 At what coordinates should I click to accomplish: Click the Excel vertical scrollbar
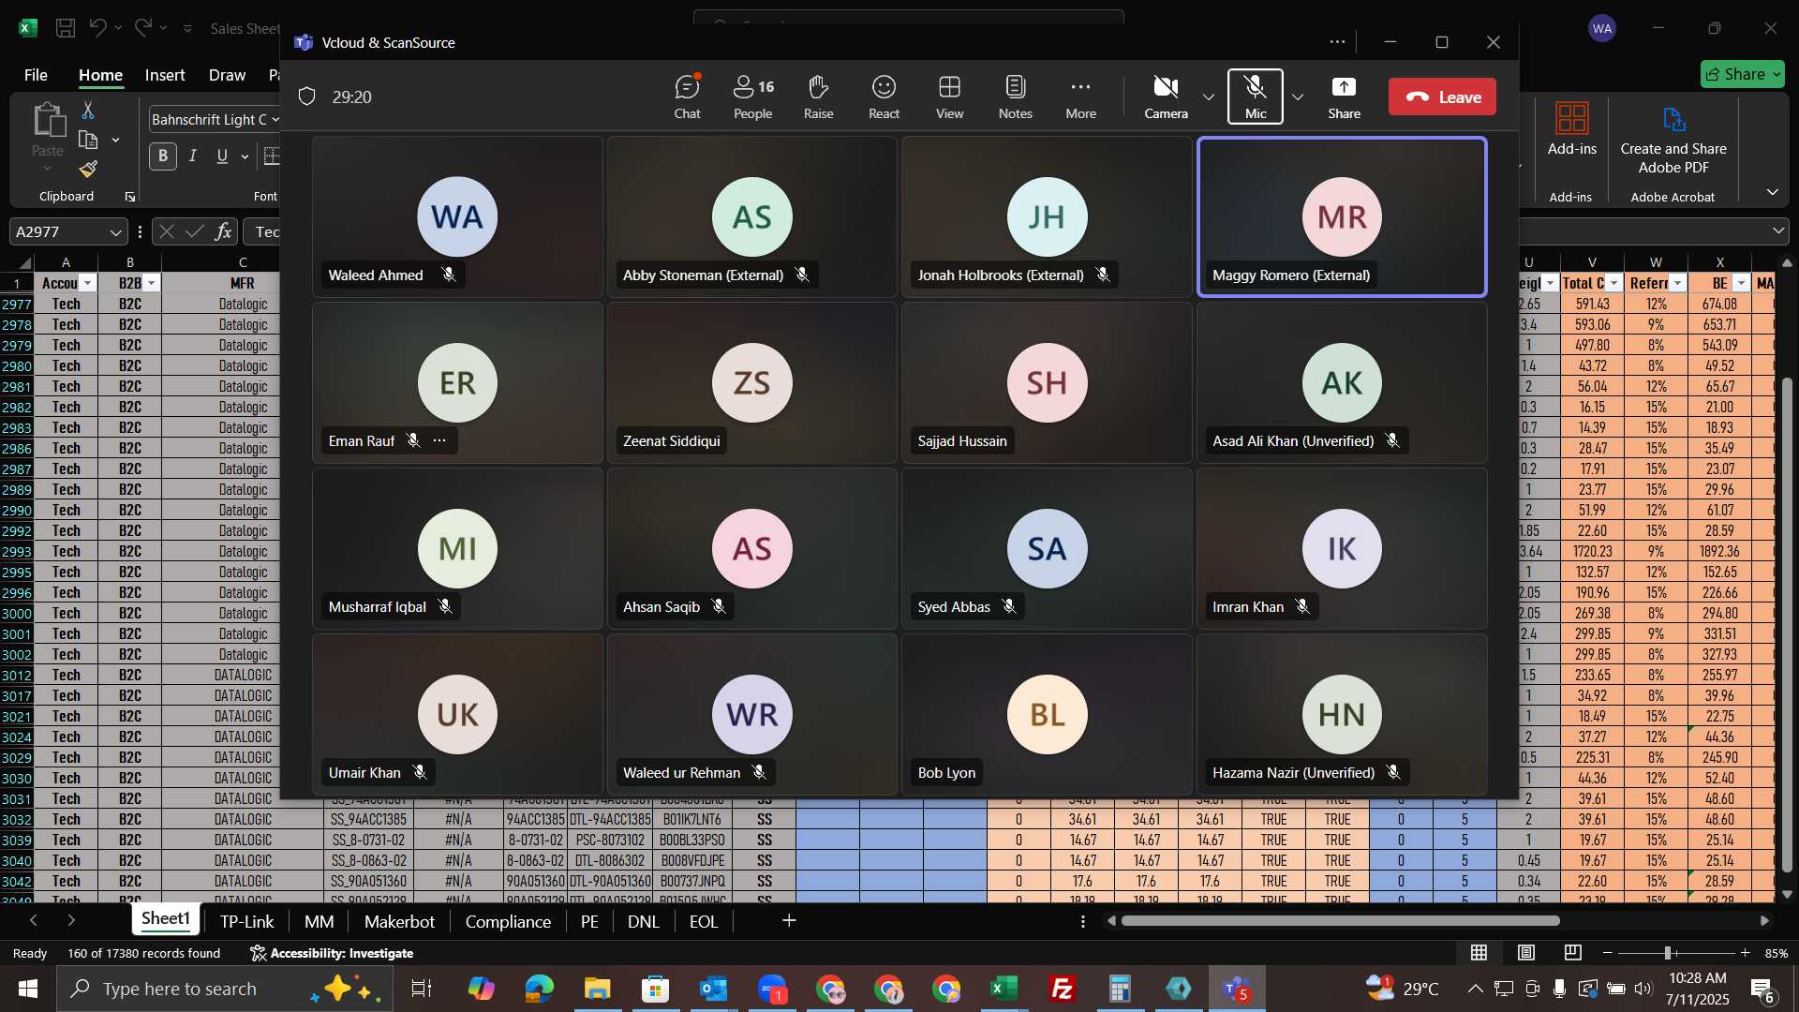coord(1787,625)
